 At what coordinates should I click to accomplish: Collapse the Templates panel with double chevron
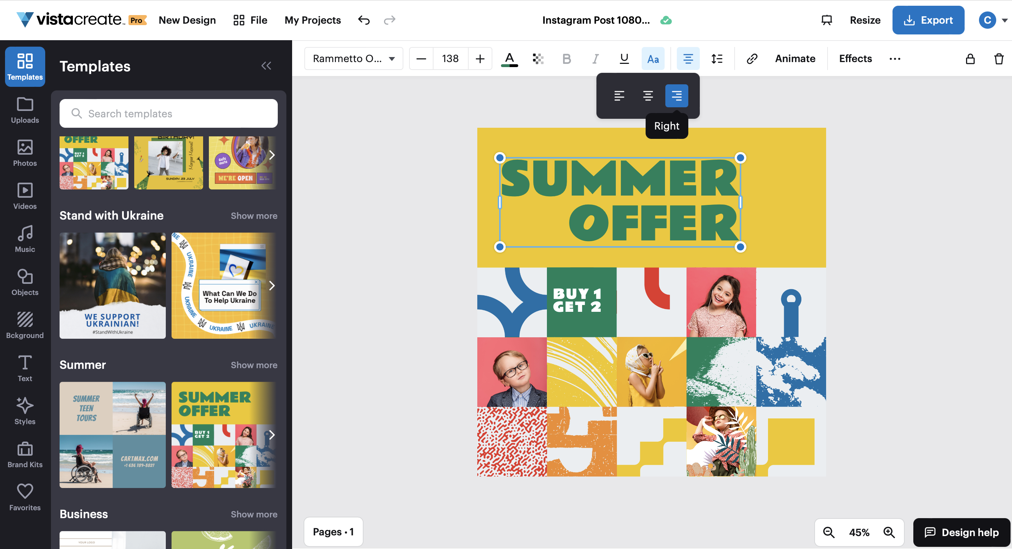pyautogui.click(x=266, y=66)
